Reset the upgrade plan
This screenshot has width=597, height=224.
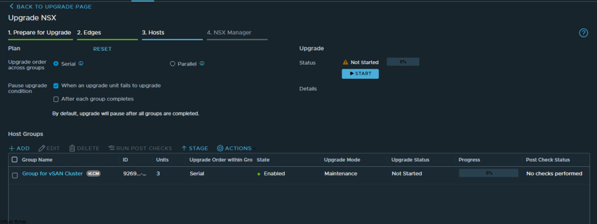click(103, 49)
